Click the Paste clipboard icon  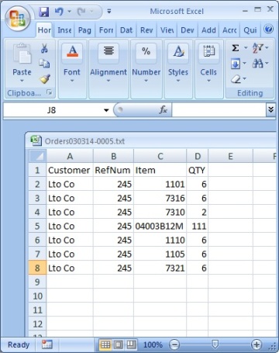[22, 54]
